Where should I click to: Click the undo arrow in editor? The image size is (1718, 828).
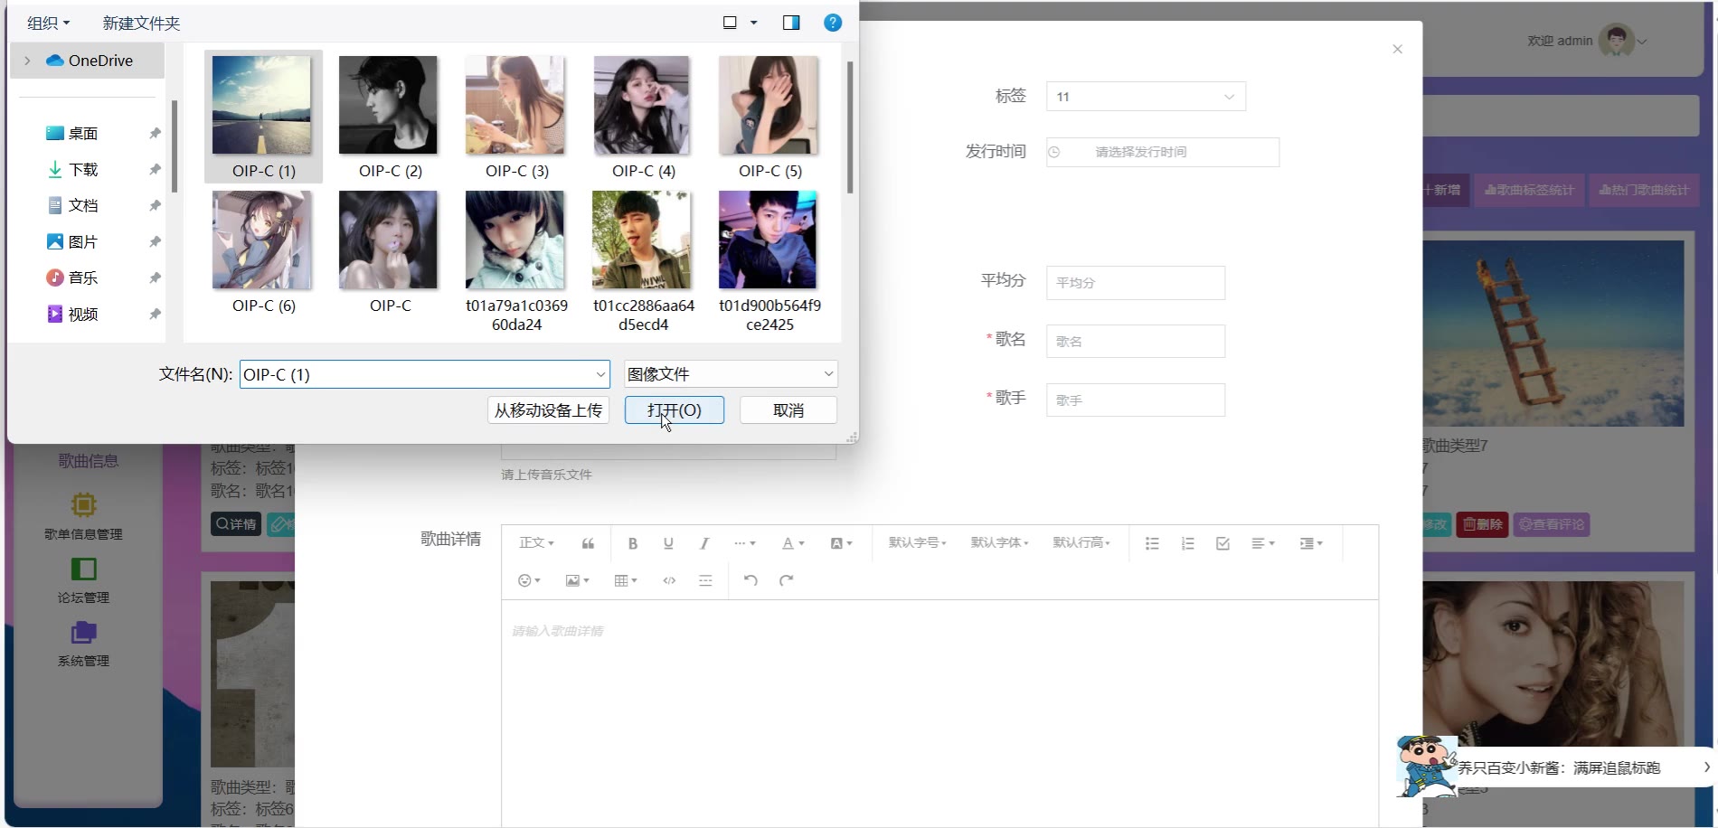coord(750,580)
